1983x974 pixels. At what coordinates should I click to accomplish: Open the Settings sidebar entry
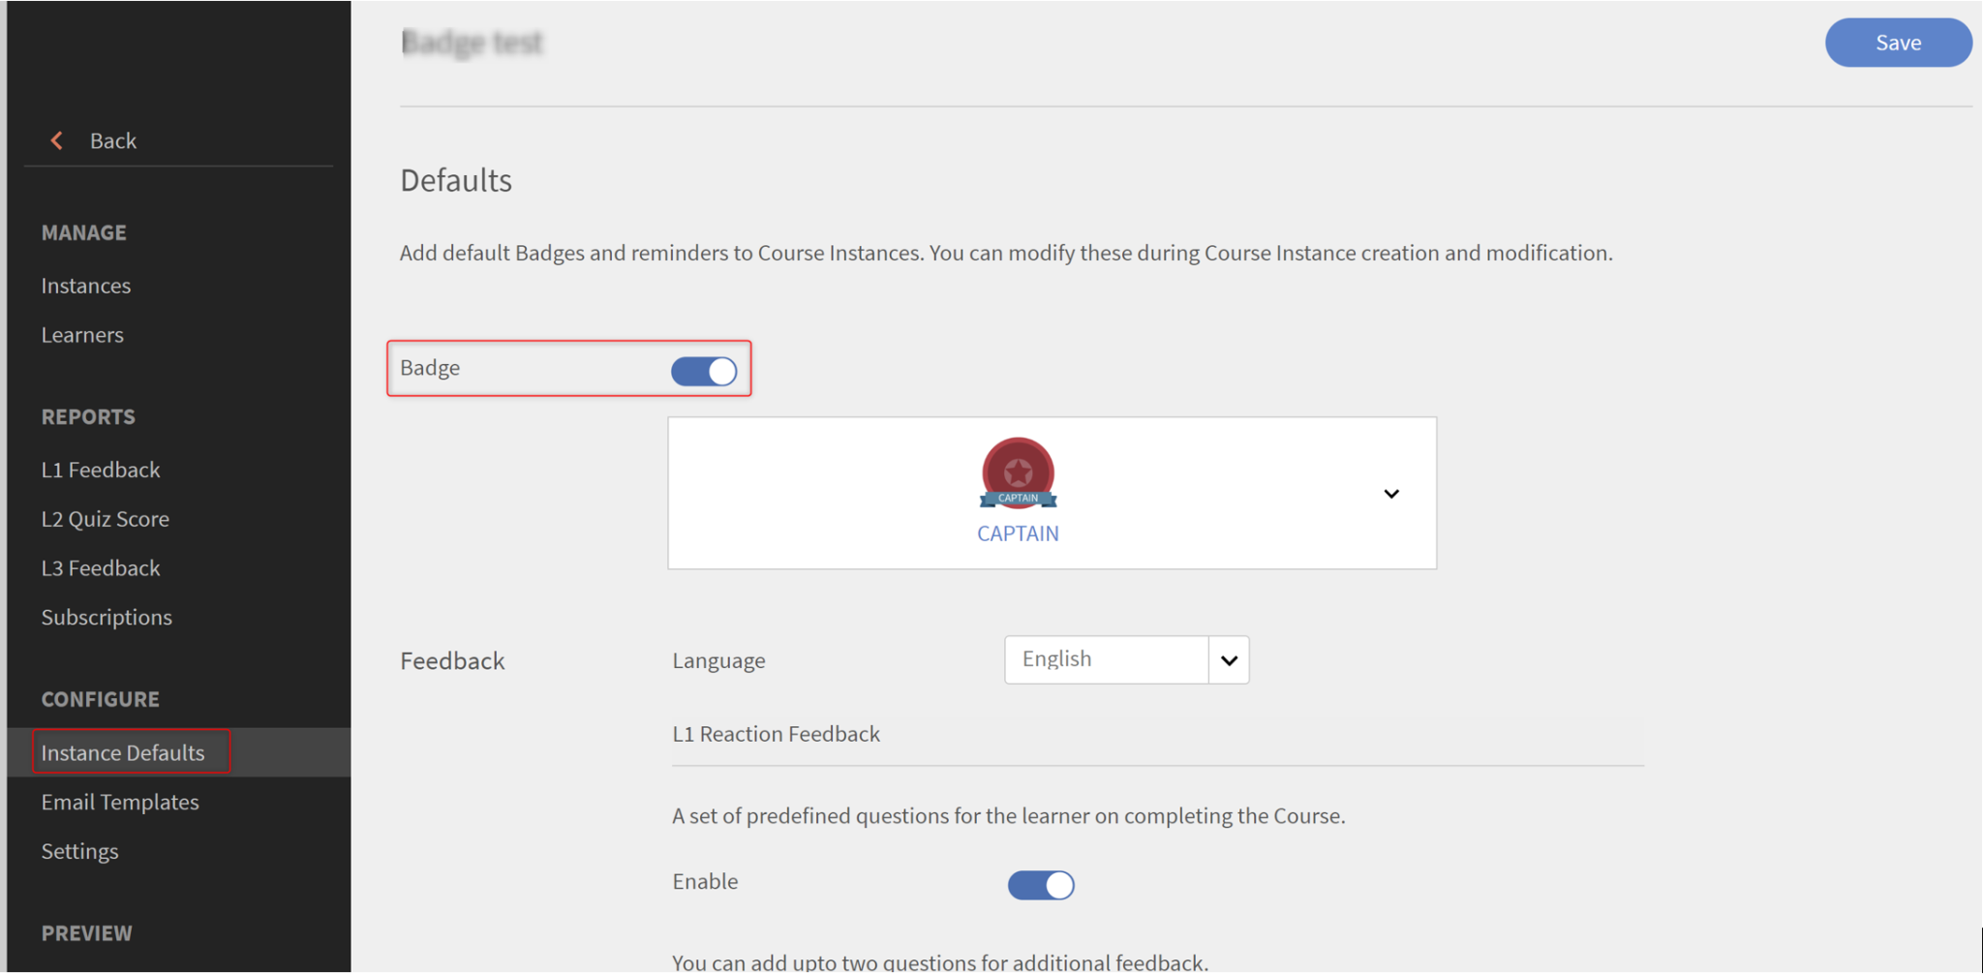pyautogui.click(x=79, y=851)
